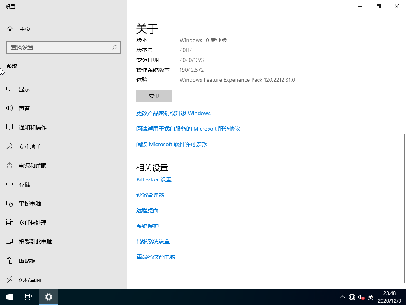Open 远程桌面 link under 相关设置
Screen dimensions: 406x305
point(147,210)
